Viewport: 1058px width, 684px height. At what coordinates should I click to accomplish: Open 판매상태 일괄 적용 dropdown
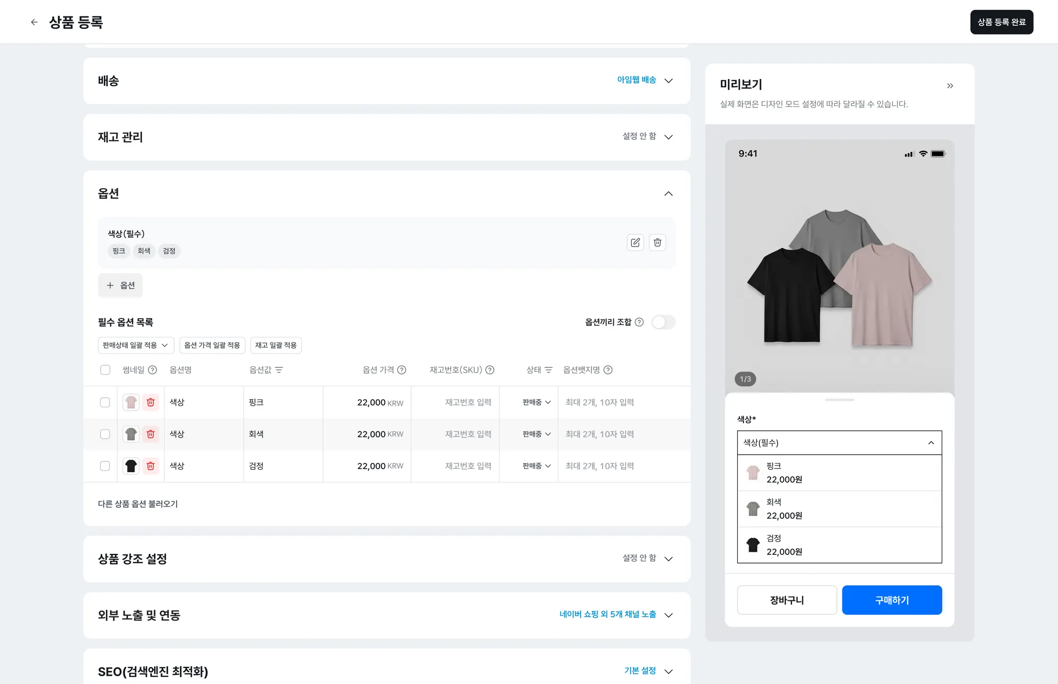coord(136,345)
